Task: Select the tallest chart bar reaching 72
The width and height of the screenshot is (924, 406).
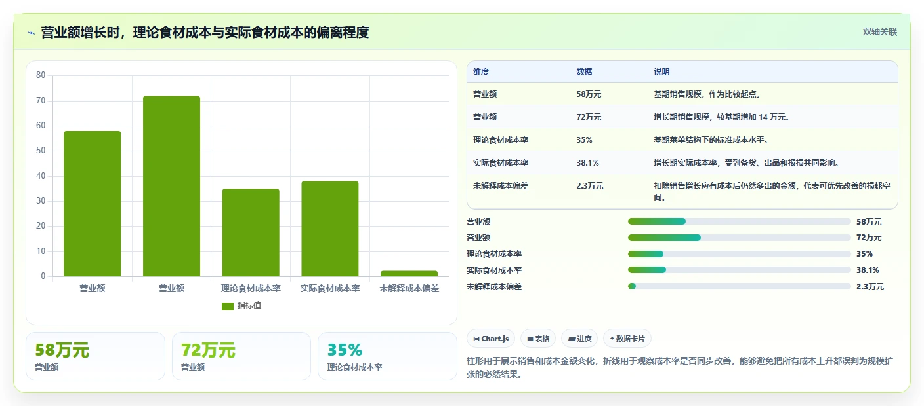Action: 171,186
